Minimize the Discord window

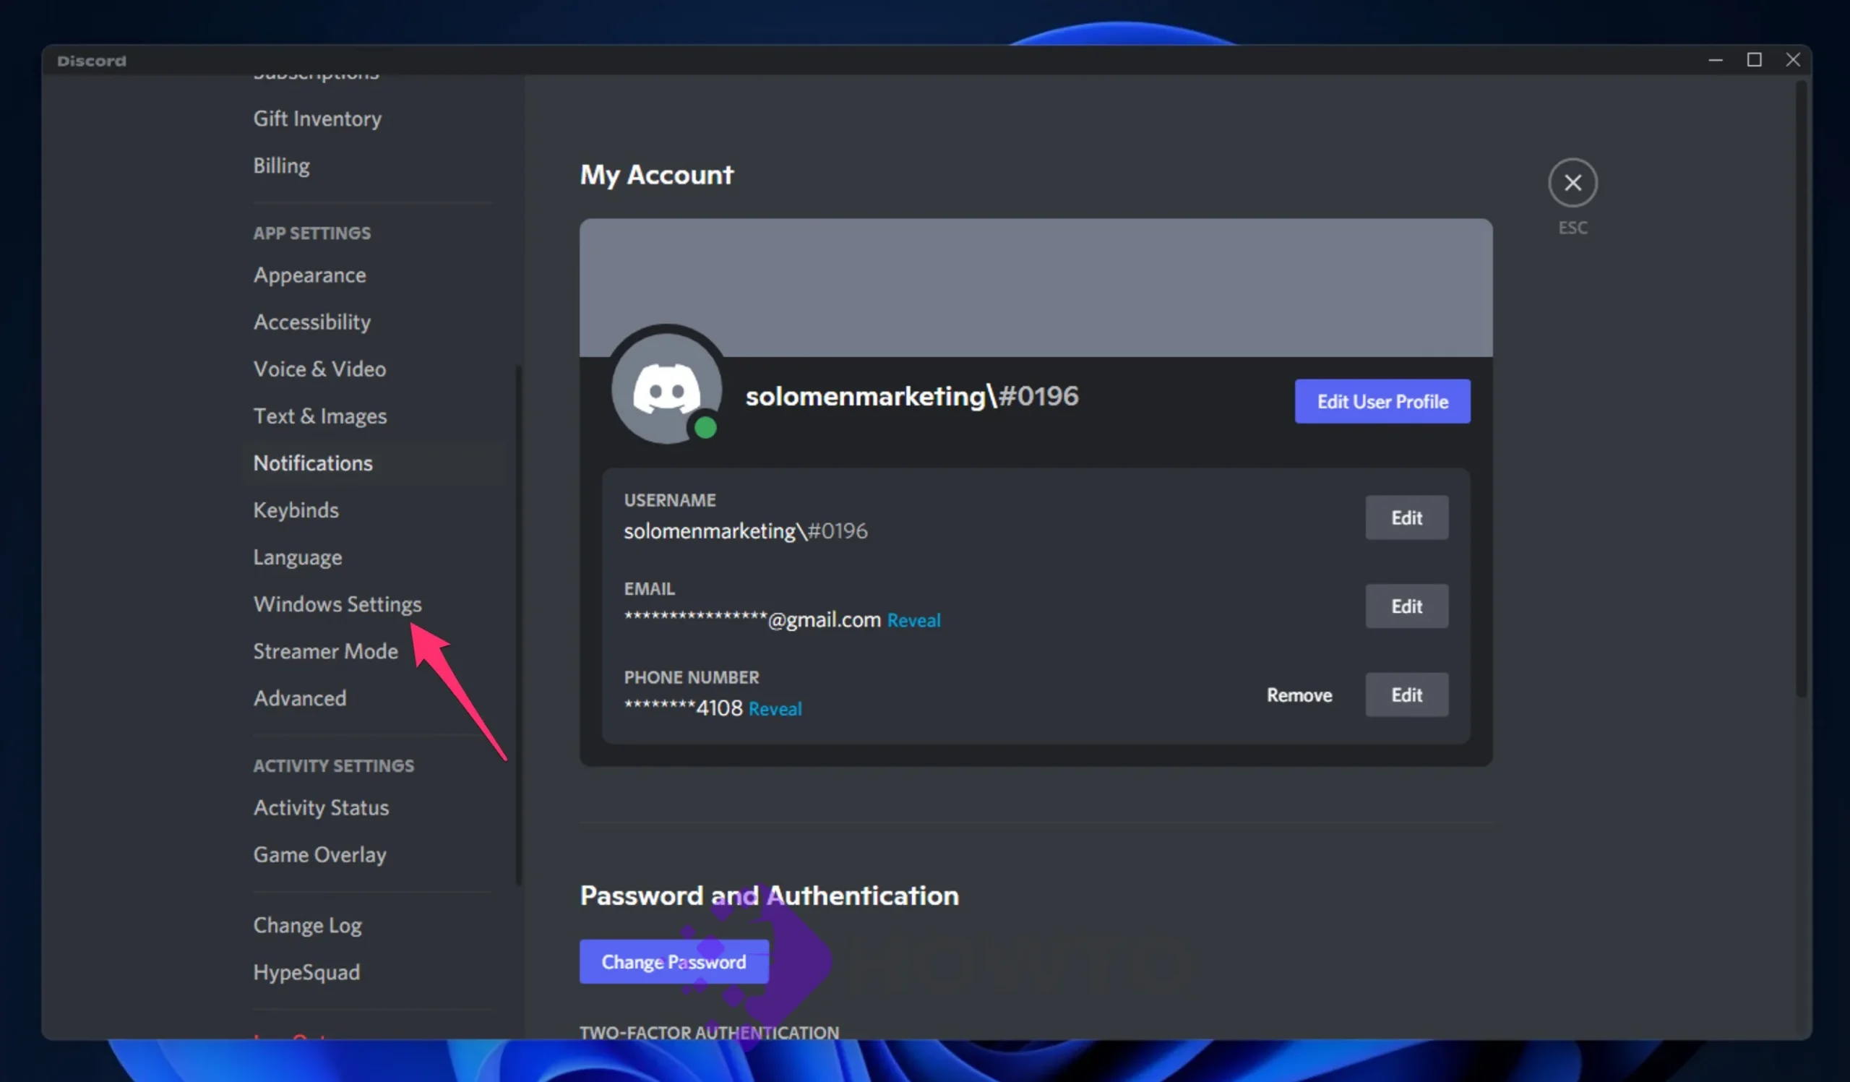(x=1716, y=60)
